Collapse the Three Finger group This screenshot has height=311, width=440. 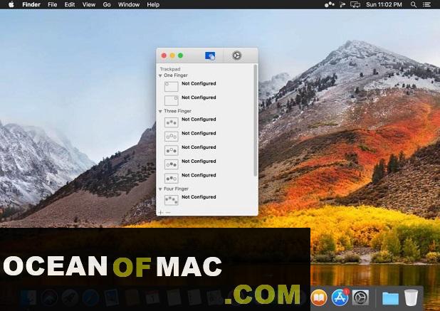point(160,111)
